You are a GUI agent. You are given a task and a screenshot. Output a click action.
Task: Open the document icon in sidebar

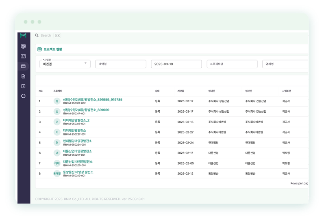[x=23, y=76]
